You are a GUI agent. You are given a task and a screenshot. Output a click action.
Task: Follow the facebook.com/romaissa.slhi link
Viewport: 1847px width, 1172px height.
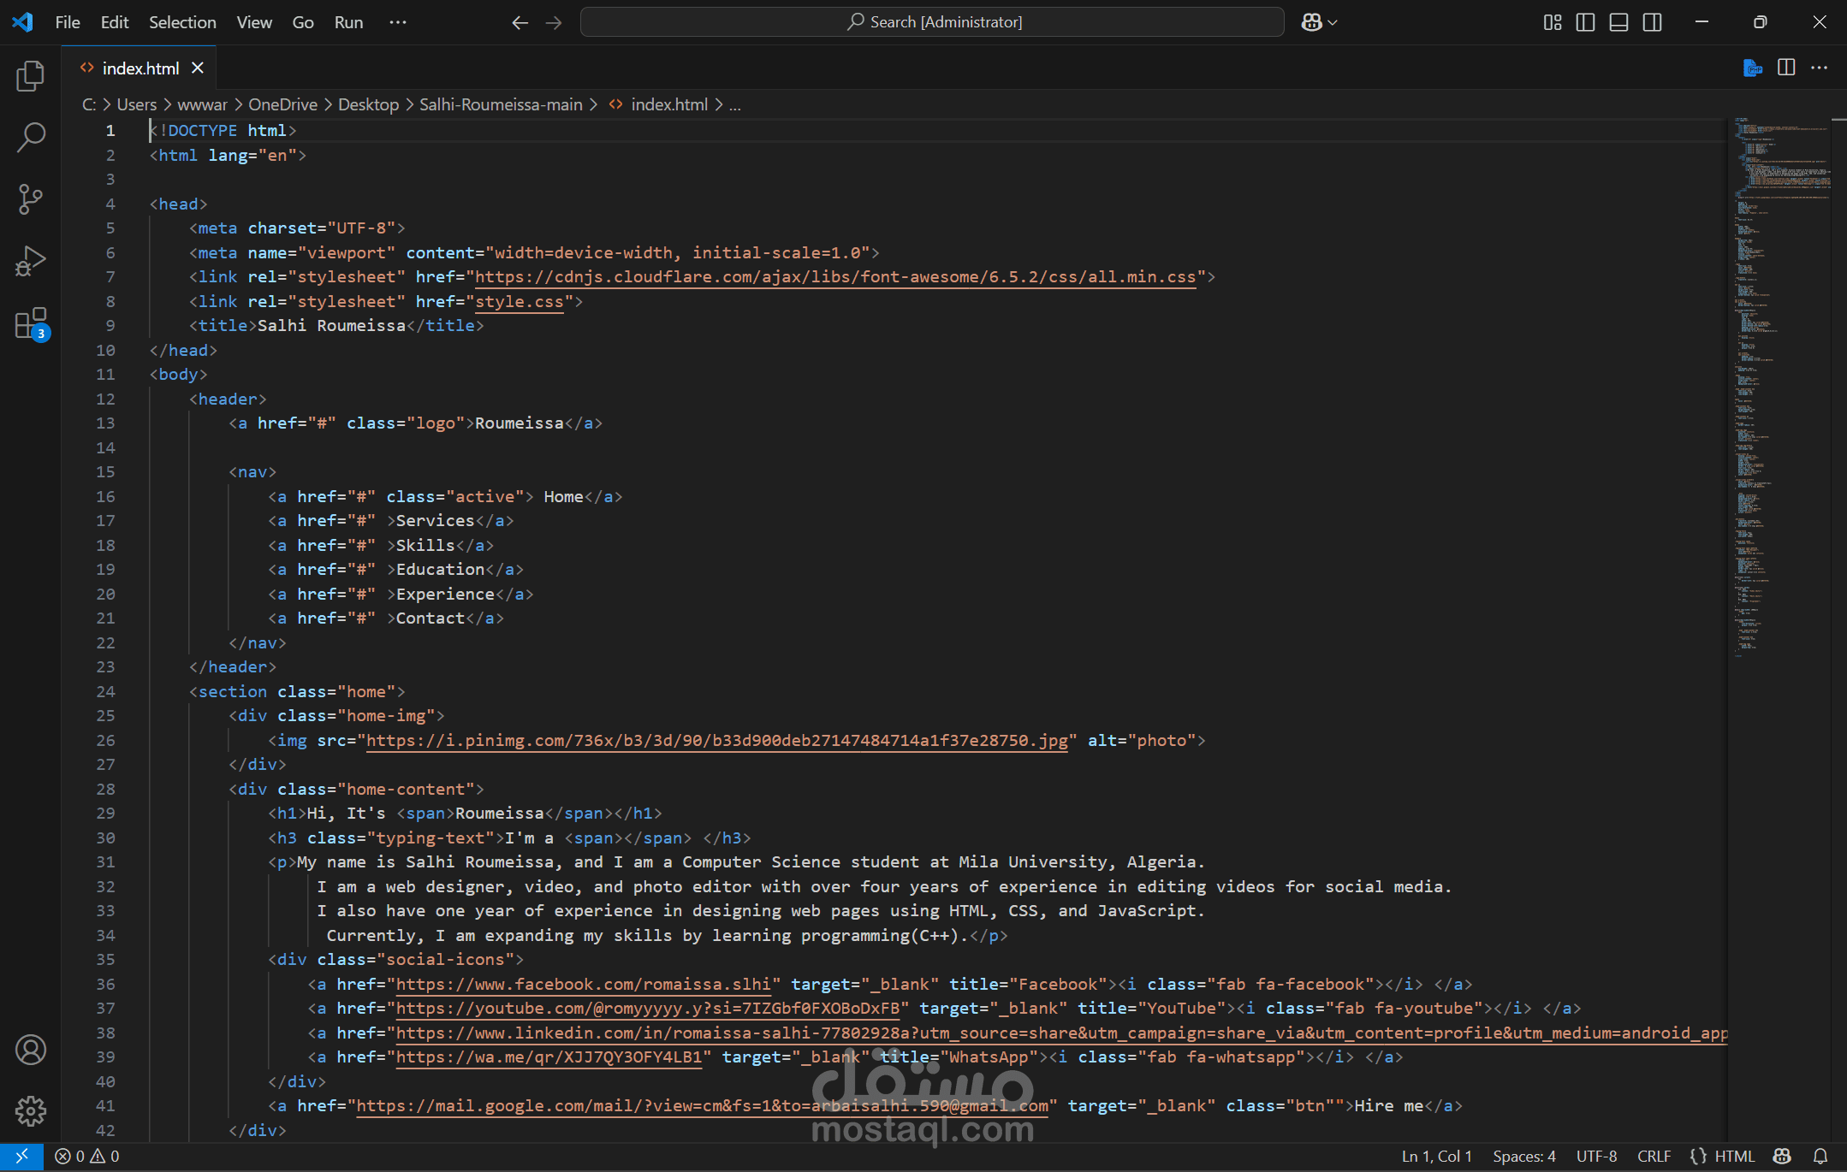[x=584, y=985]
